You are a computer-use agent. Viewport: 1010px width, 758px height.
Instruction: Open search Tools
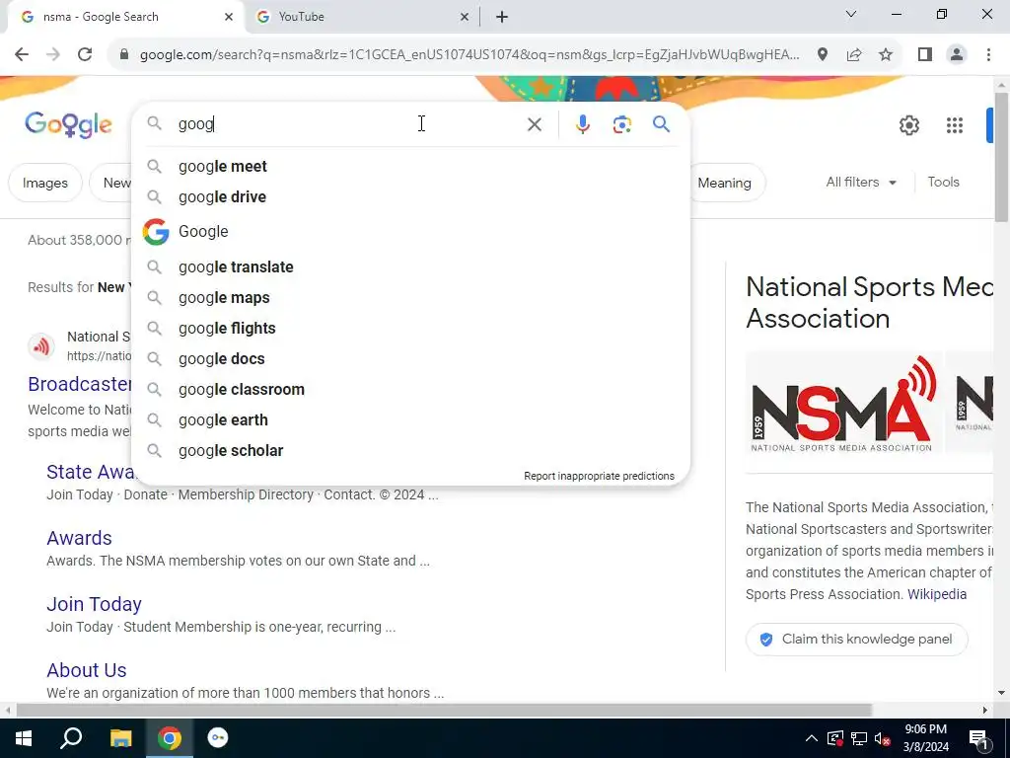coord(943,183)
